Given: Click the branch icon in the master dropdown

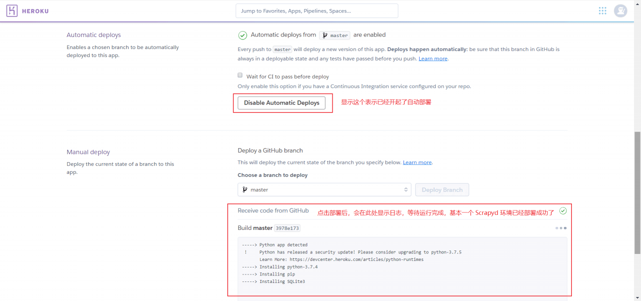Looking at the screenshot, I should 245,190.
